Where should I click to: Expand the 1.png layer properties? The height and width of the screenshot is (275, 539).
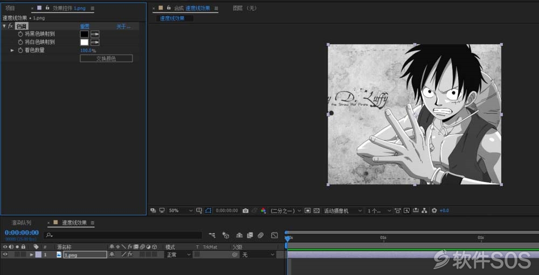[x=32, y=255]
